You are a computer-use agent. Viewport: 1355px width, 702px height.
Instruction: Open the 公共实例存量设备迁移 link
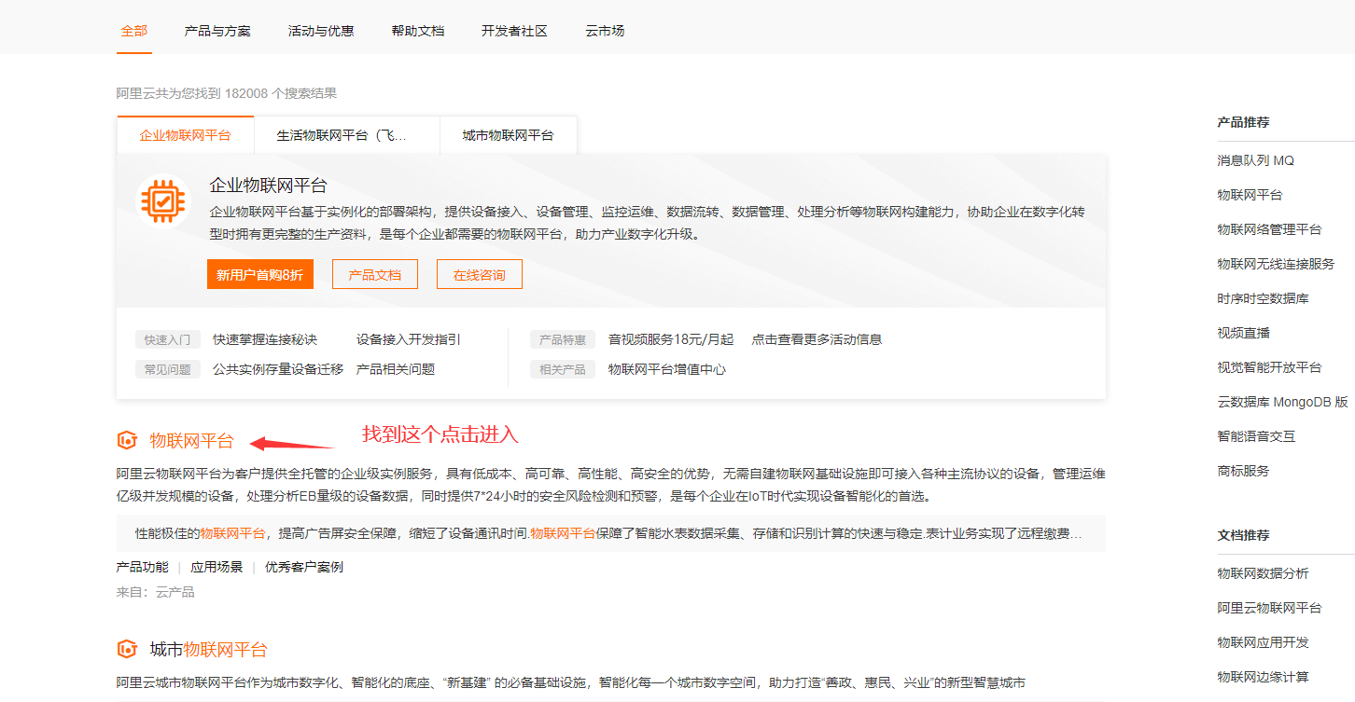pos(278,369)
